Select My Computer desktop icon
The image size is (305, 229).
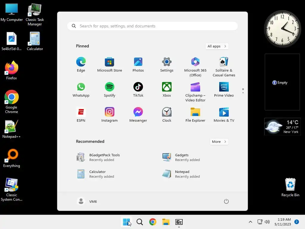12,13
